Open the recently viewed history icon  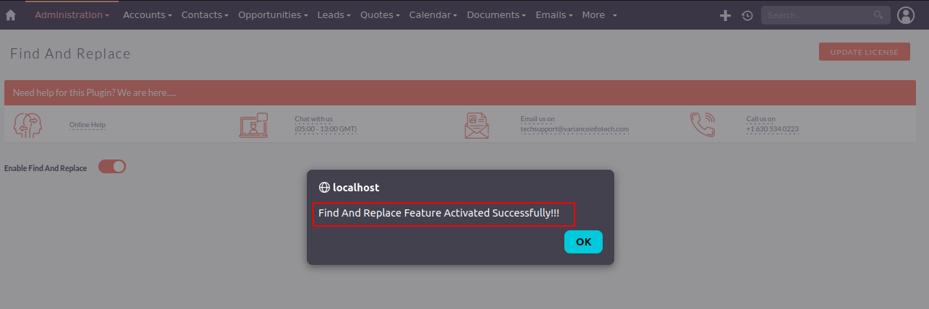point(747,15)
